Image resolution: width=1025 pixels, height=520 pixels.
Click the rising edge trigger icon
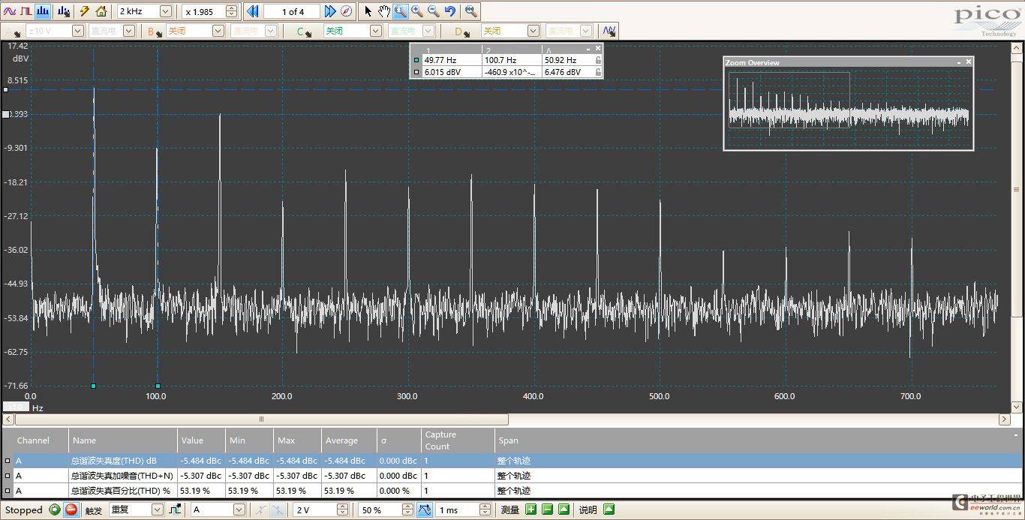tap(260, 509)
